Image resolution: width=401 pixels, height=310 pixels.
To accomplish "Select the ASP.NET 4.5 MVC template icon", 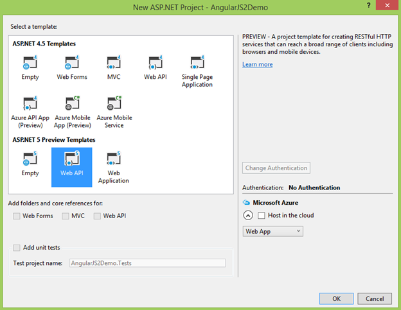I will pos(114,62).
